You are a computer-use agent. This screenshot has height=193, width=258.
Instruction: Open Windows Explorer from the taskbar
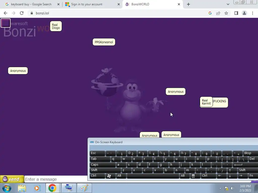coord(22,188)
